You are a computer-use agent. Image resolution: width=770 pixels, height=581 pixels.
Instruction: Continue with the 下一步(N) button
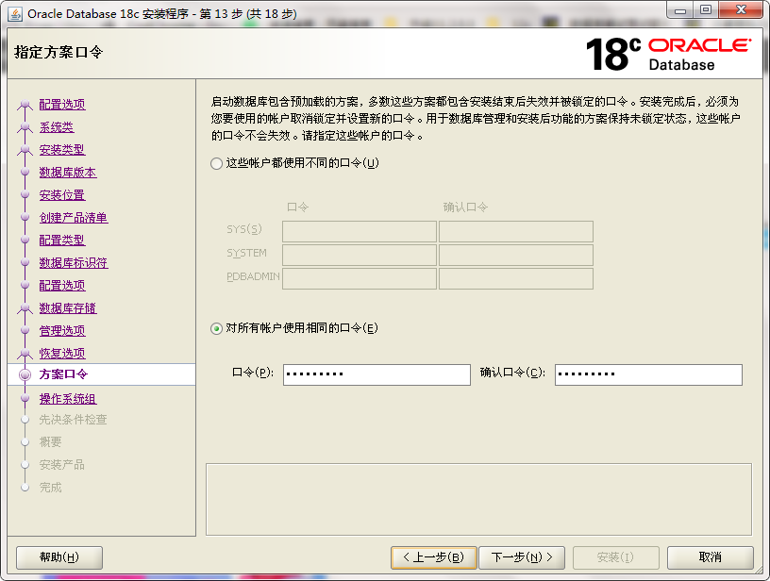[522, 557]
